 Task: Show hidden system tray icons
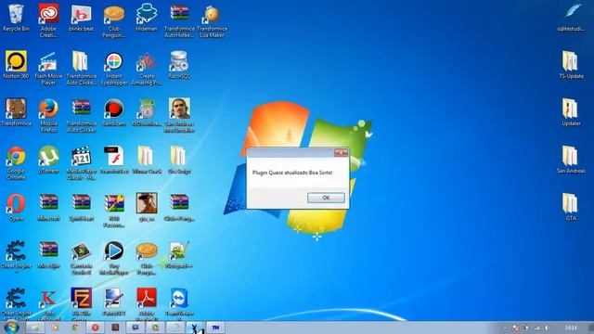[x=505, y=328]
